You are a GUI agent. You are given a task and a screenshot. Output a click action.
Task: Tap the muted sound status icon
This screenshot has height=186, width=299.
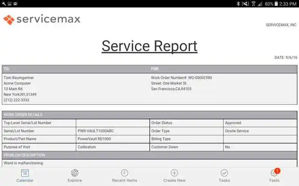coord(245,4)
